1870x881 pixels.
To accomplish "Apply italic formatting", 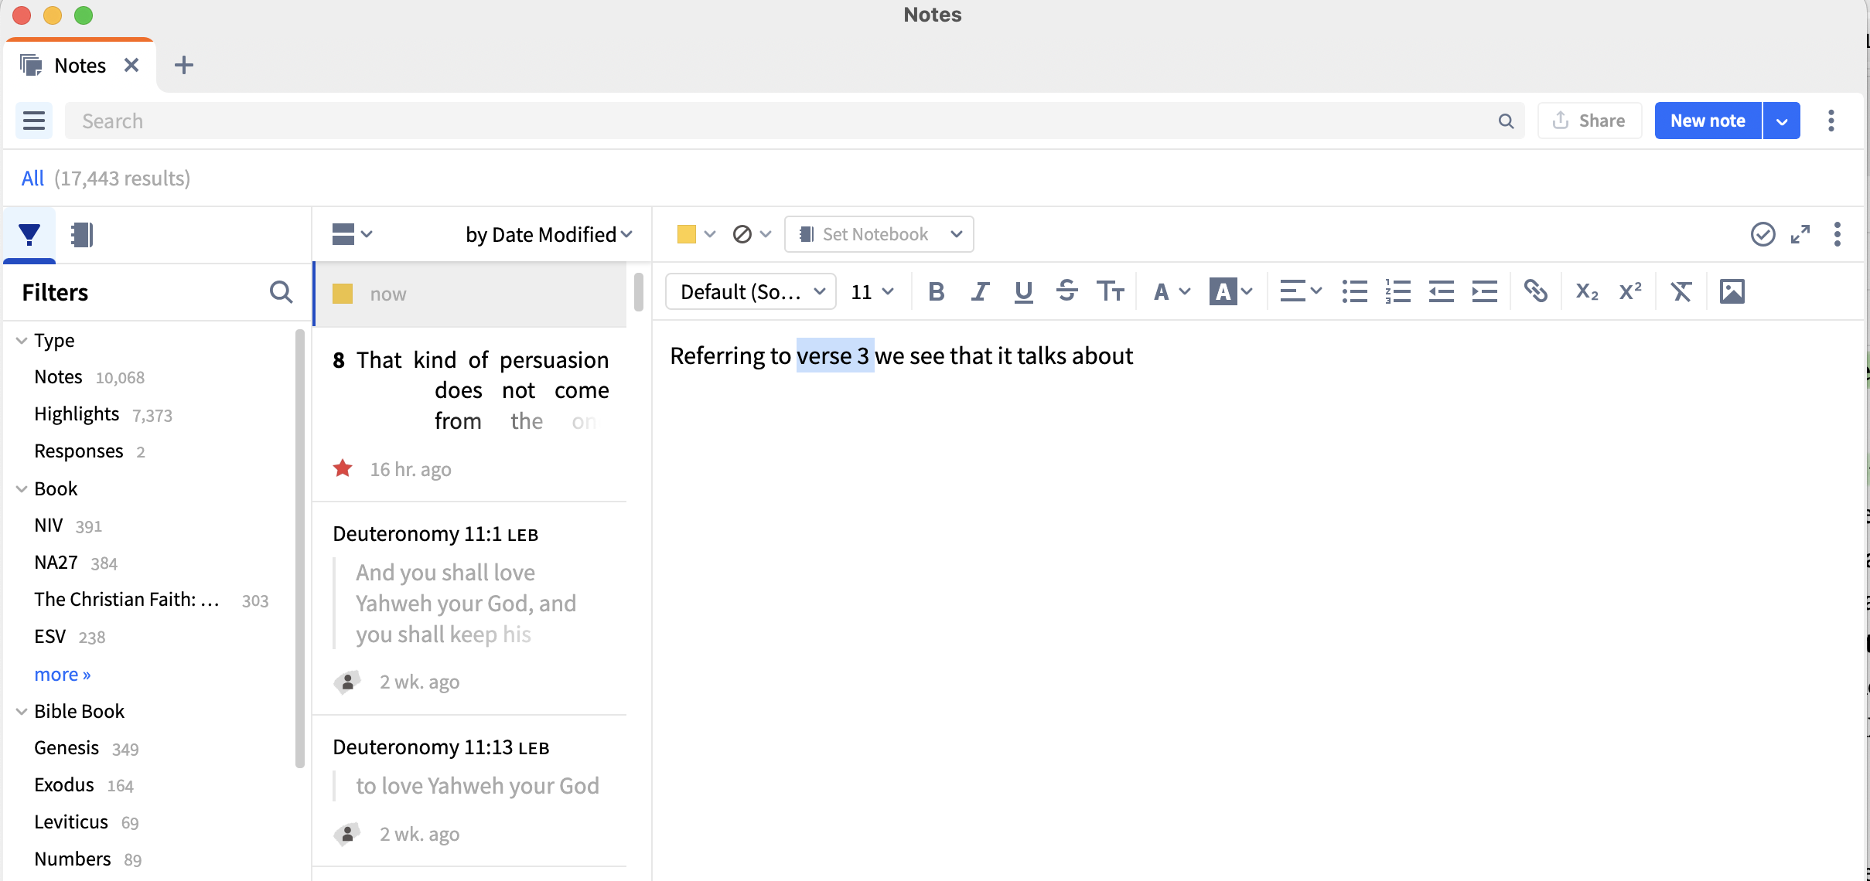I will 980,292.
